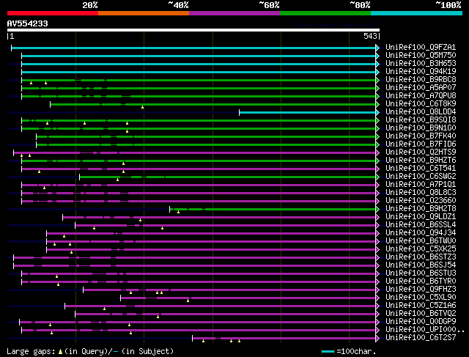469x357 pixels.
Task: Click the green alignment bar for B9H2T8
Action: [x=273, y=210]
